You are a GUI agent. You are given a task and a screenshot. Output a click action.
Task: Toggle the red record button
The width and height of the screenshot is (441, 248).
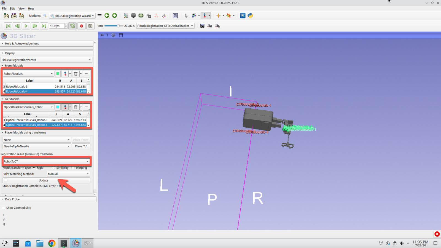coord(81,26)
